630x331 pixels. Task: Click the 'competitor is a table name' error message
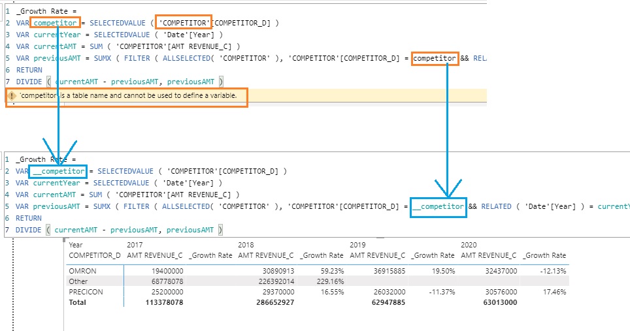[128, 96]
